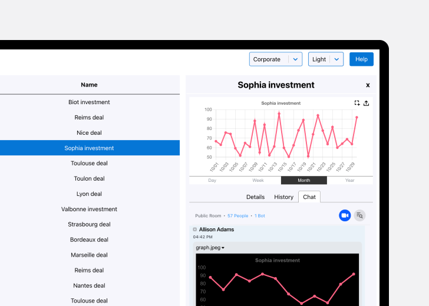
Task: Switch chart range to Year
Action: coord(350,181)
